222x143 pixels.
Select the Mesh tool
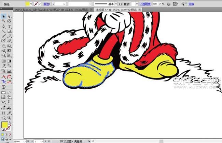(3, 61)
